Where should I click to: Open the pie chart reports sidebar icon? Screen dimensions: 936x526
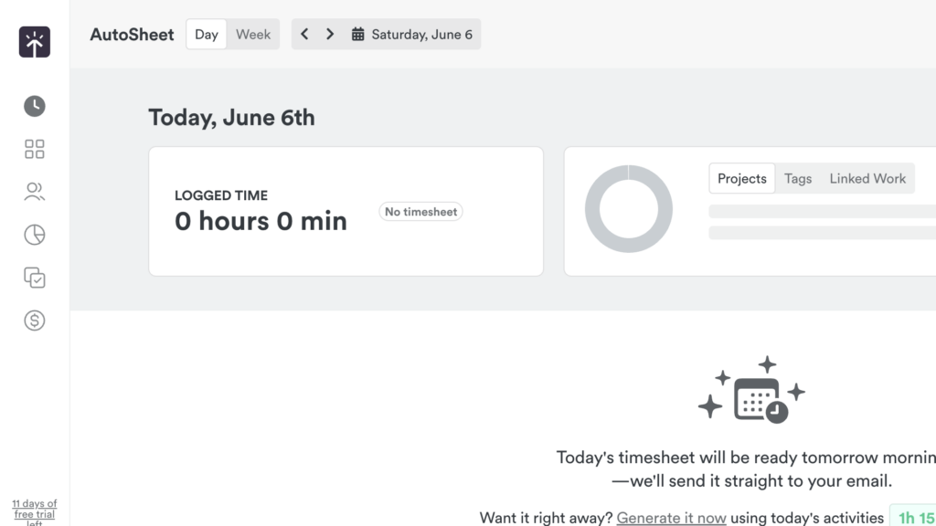35,235
